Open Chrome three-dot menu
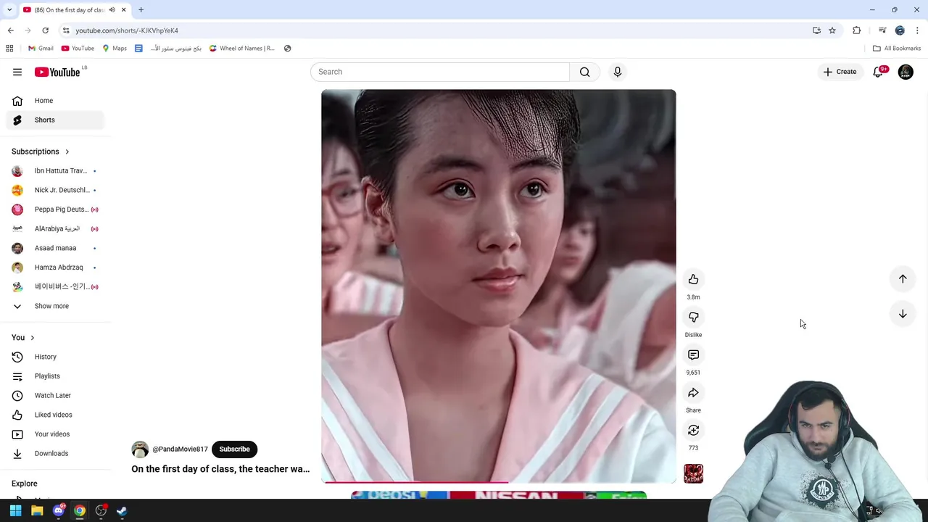Screen dimensions: 928x522 click(x=917, y=30)
